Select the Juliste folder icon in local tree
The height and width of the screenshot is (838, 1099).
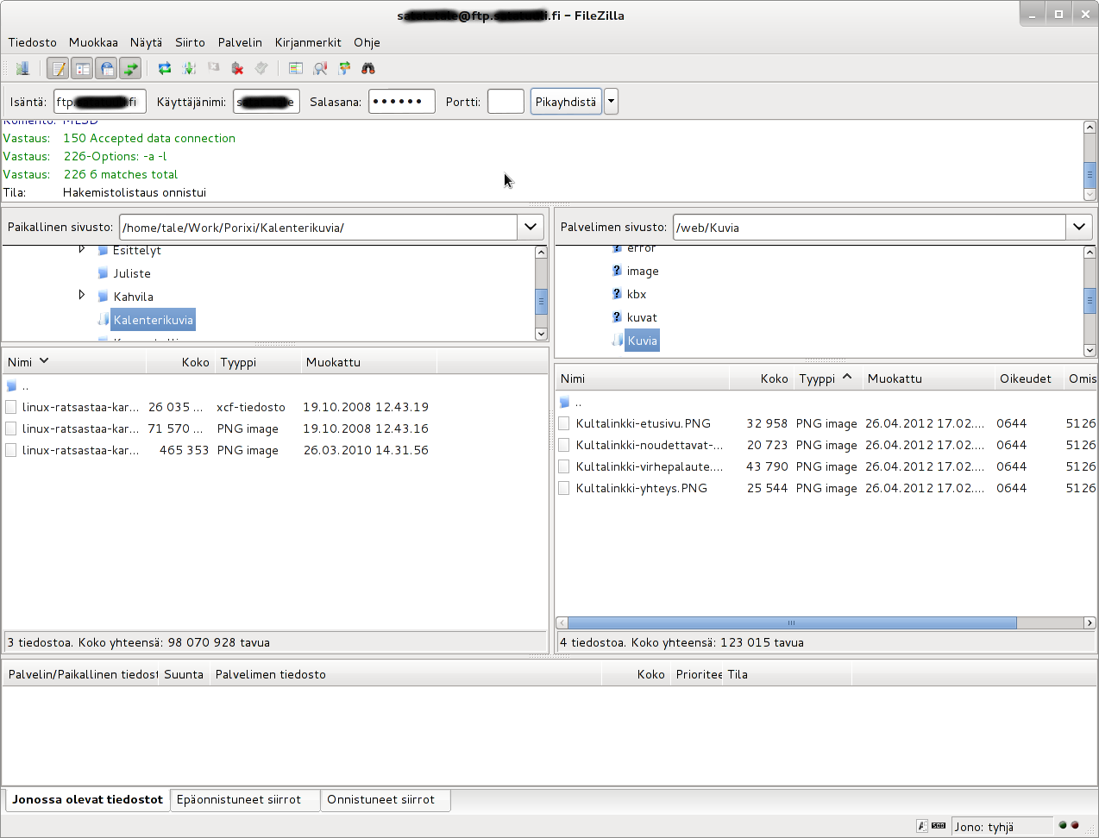[104, 273]
